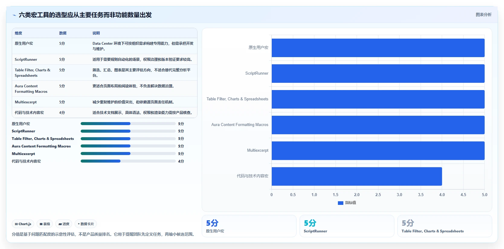
Task: Click the 原生用户宏 progress bar
Action: pyautogui.click(x=128, y=124)
